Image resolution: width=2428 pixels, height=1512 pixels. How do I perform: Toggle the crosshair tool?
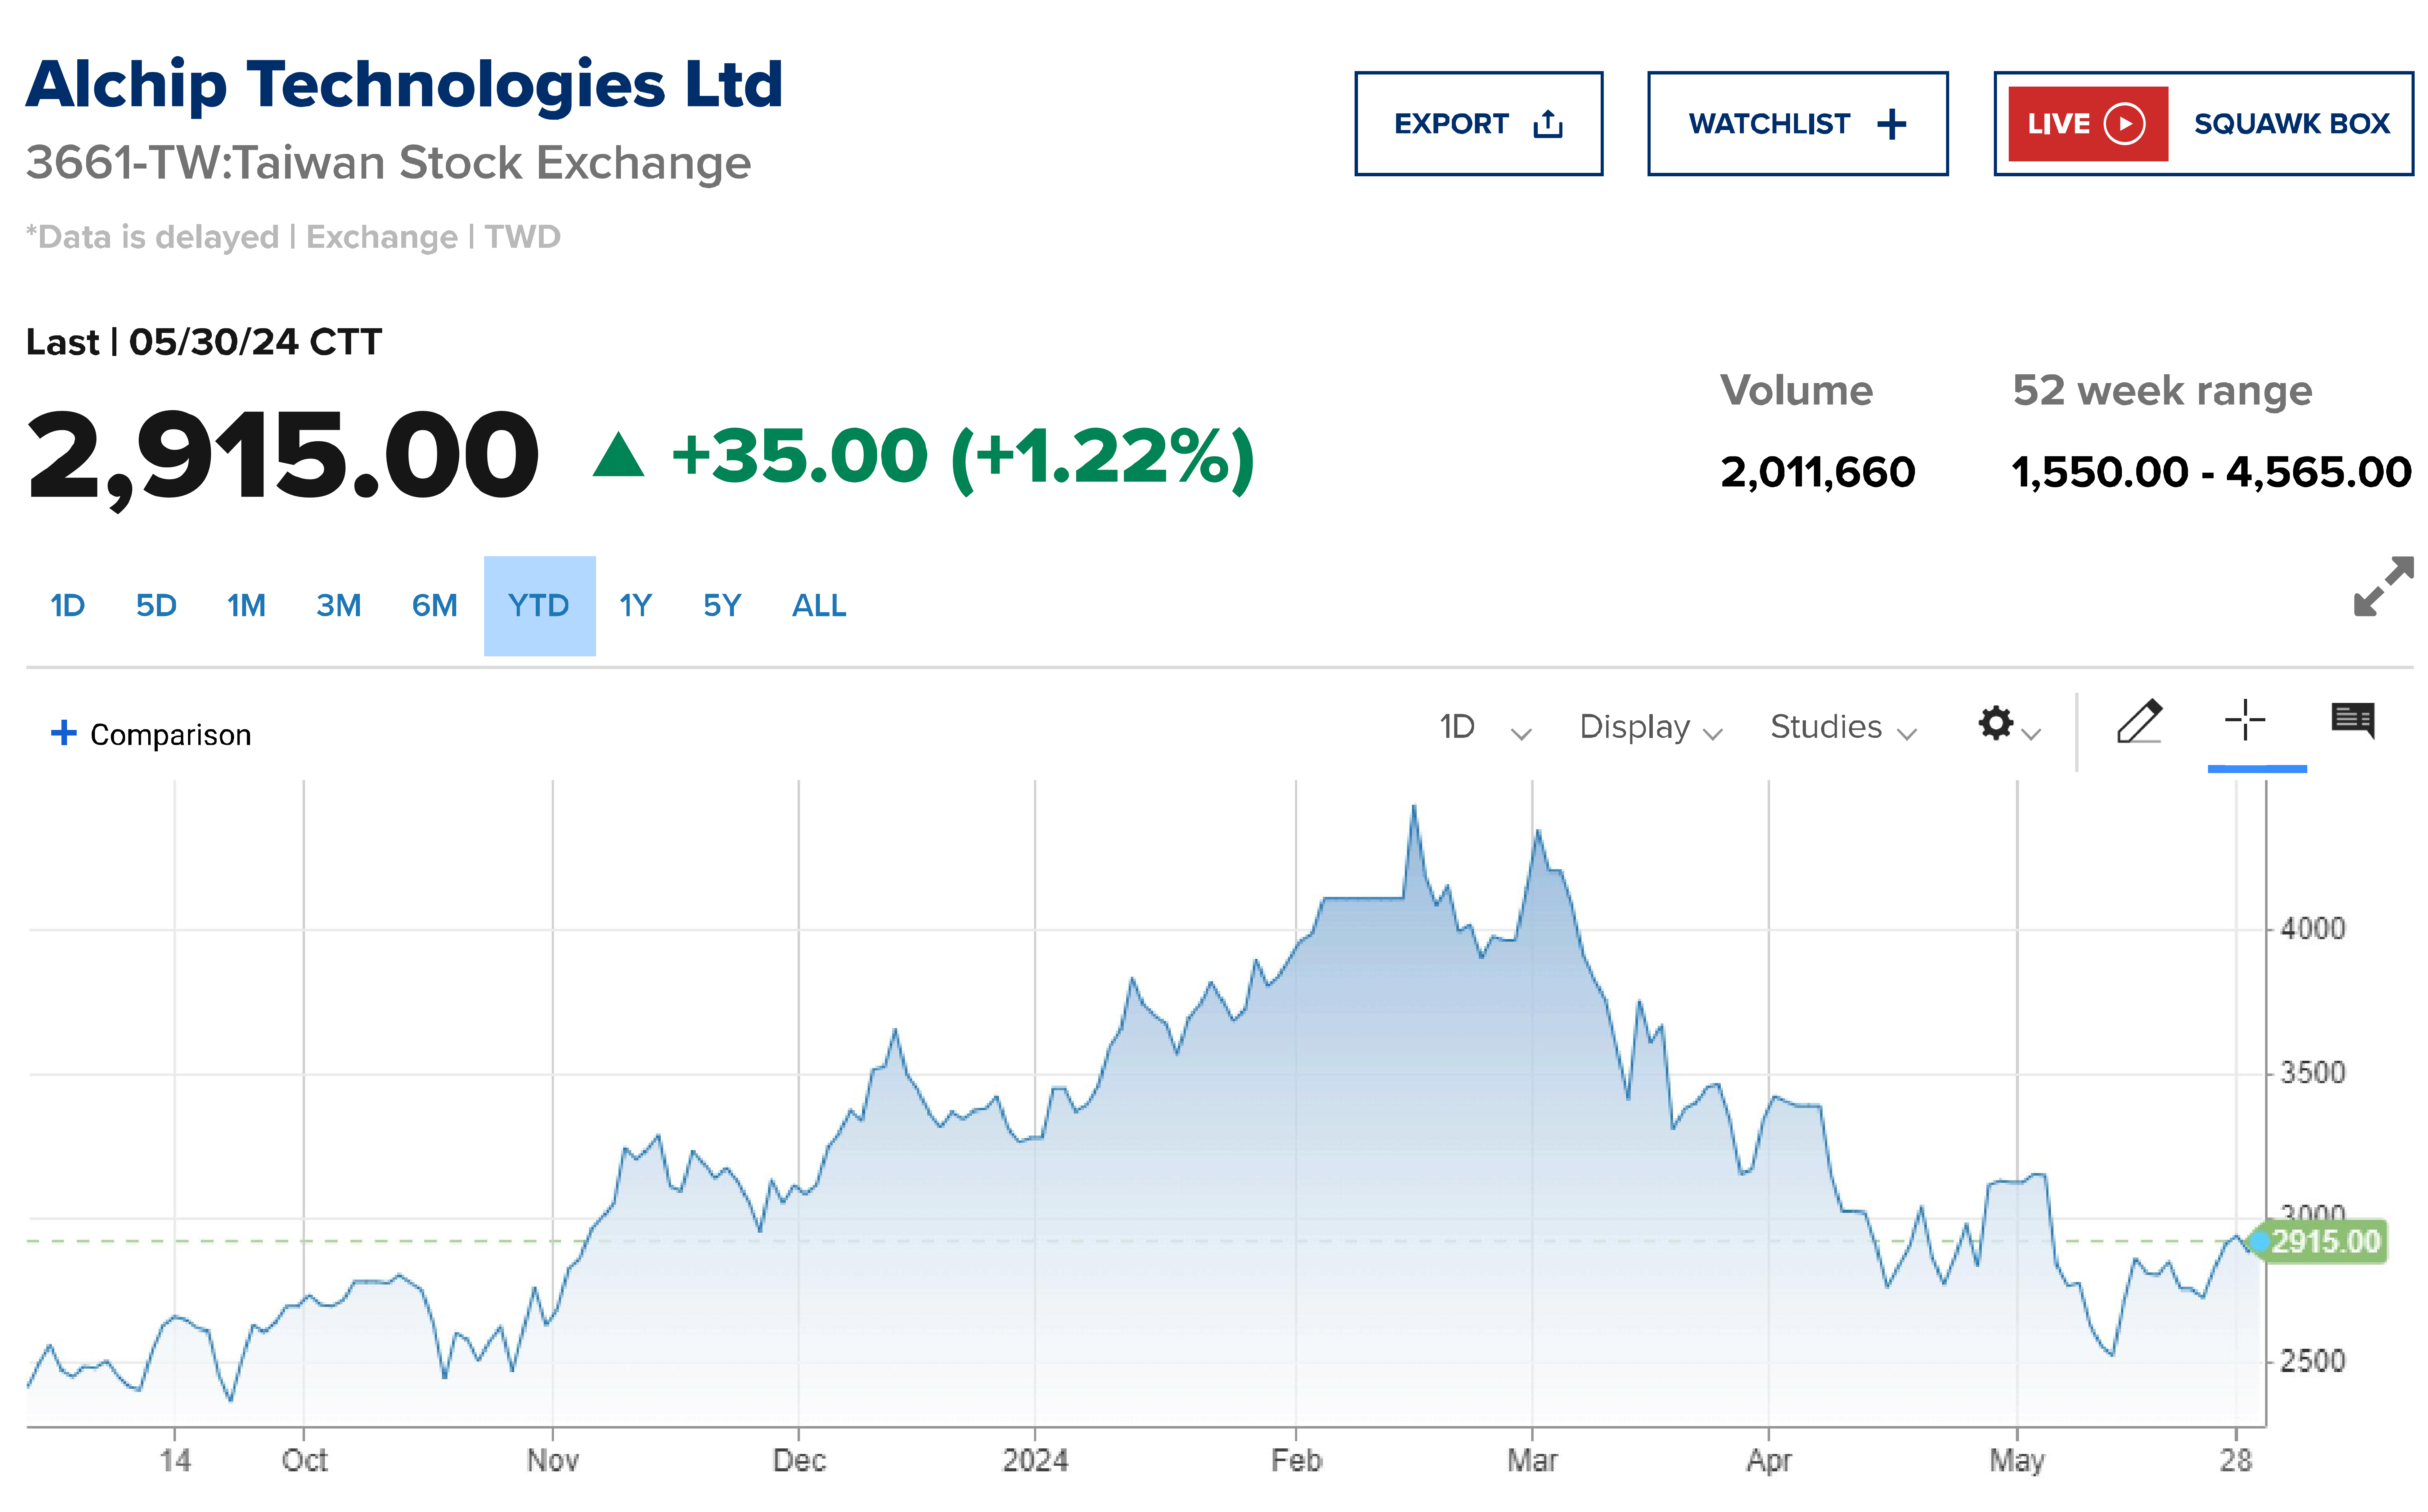[2245, 721]
